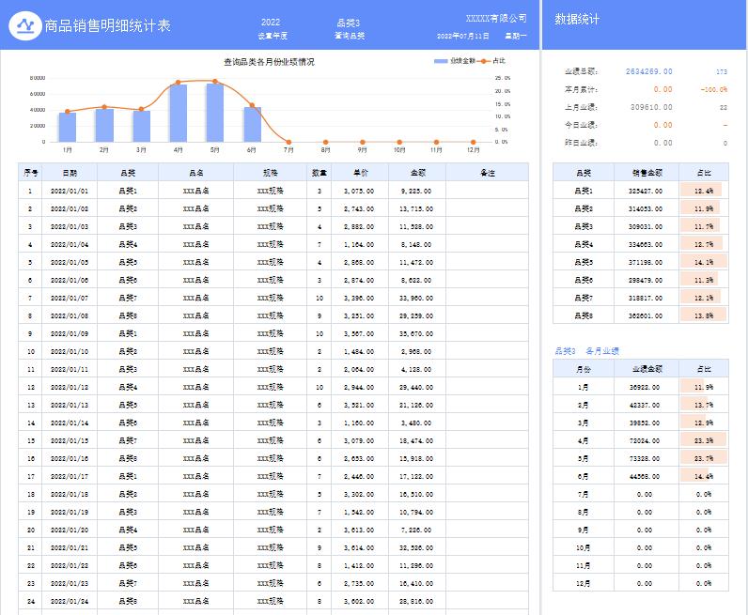The width and height of the screenshot is (748, 615).
Task: Click the 销售金额 header in category table
Action: 647,173
